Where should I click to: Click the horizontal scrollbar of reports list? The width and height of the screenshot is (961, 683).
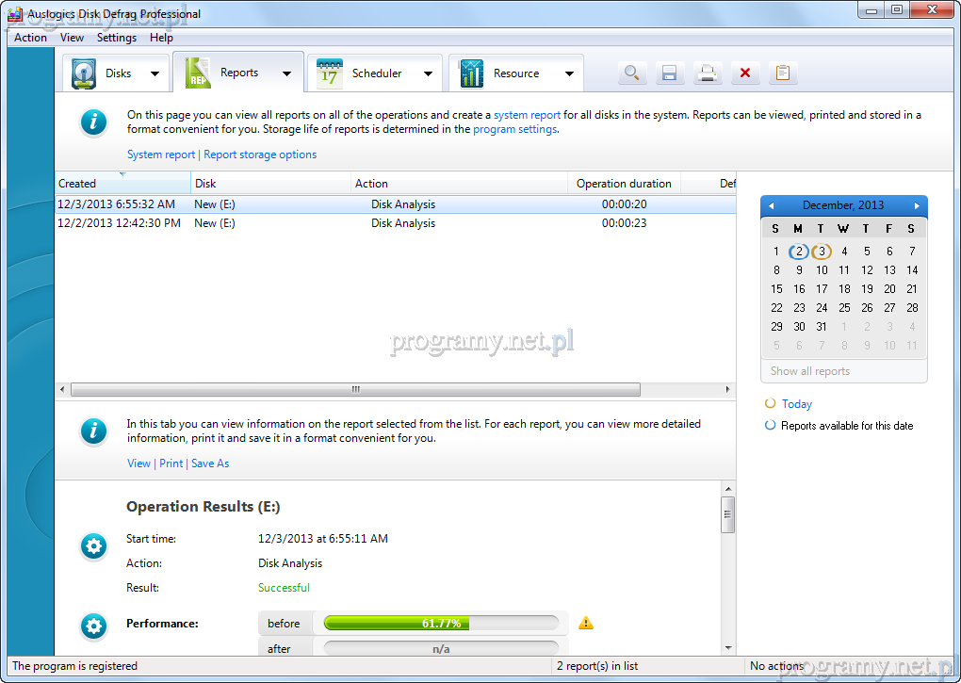(356, 389)
